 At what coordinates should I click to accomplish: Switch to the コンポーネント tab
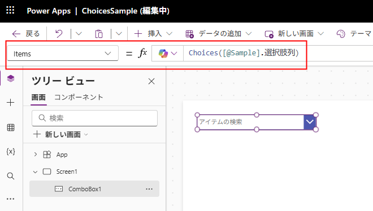(79, 97)
